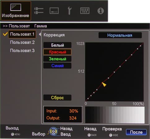Click the orange checkmark next to Пользоват.1
150x139 pixels.
(5, 34)
